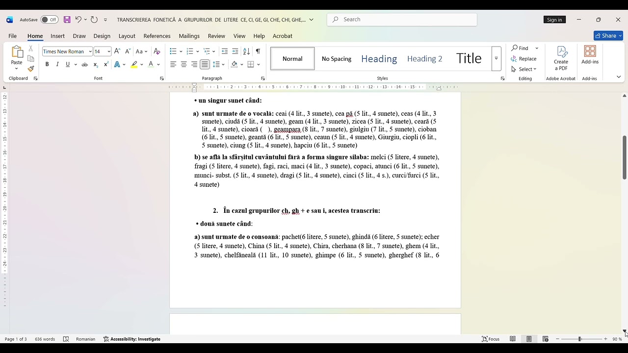The image size is (628, 353).
Task: Increase font size with larger A
Action: [x=117, y=51]
